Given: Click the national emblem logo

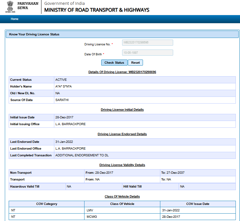Looking at the screenshot, I should coord(10,7).
